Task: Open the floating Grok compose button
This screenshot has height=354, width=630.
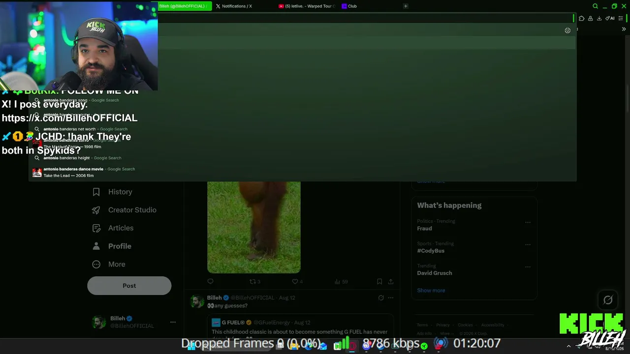Action: point(608,300)
